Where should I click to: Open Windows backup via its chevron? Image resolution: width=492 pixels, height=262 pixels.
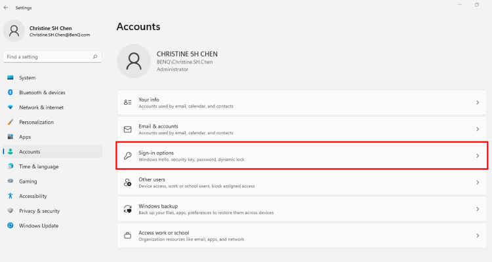(x=478, y=209)
